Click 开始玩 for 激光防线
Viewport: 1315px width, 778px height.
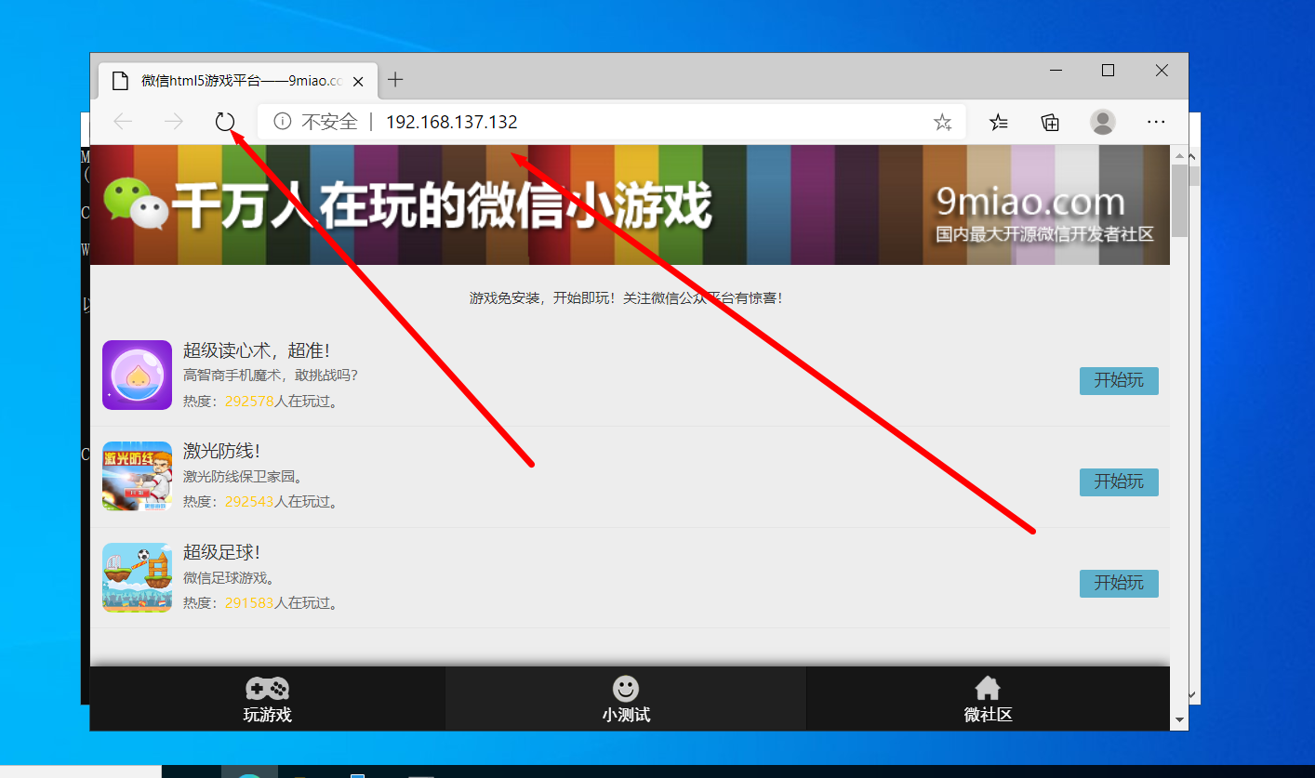point(1119,481)
